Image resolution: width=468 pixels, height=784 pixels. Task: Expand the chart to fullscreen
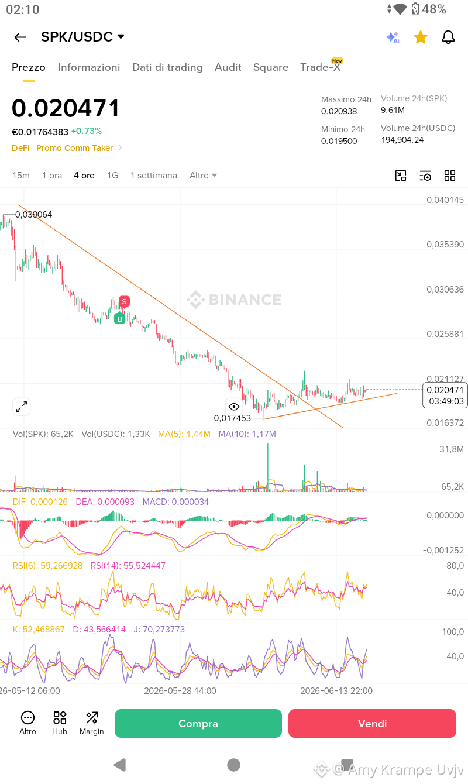tap(22, 407)
